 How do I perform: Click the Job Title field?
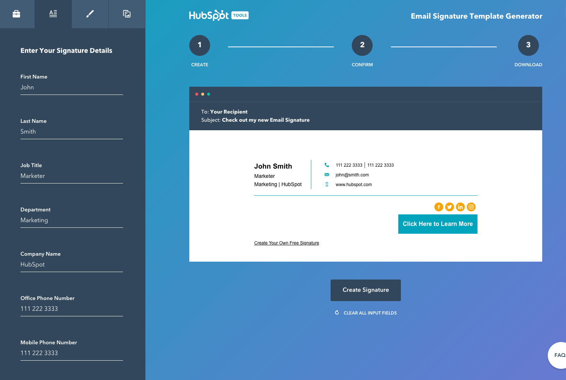coord(71,176)
